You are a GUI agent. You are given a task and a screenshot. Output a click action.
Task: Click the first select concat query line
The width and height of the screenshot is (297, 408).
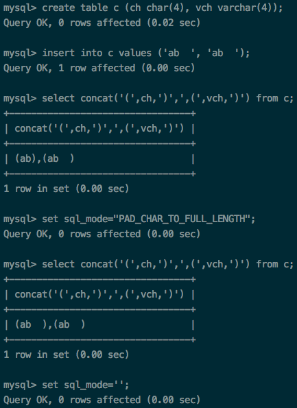[148, 98]
